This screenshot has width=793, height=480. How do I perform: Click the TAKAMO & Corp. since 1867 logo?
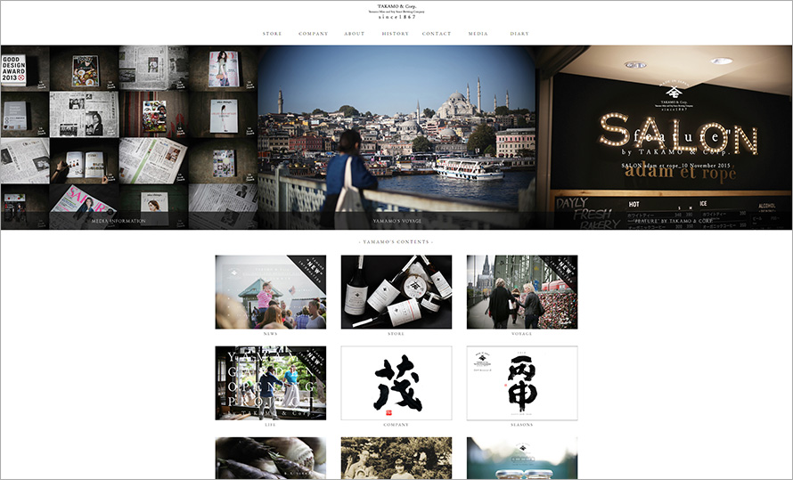(397, 12)
